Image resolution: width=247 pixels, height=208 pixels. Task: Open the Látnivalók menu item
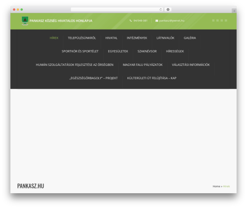[165, 38]
